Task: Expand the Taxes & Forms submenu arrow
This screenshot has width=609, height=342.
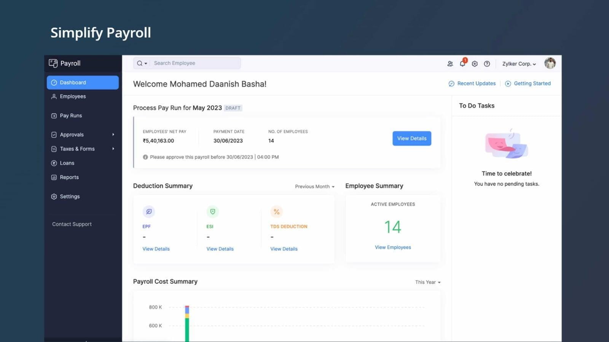Action: [x=113, y=149]
